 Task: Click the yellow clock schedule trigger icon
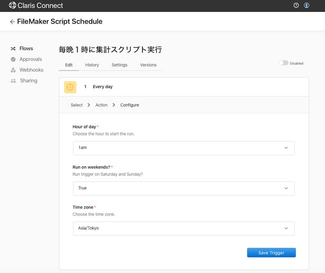[x=70, y=87]
